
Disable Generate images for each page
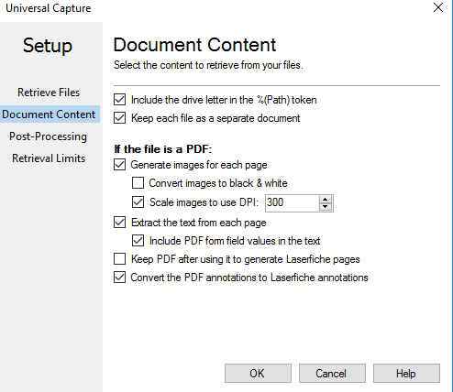click(119, 165)
